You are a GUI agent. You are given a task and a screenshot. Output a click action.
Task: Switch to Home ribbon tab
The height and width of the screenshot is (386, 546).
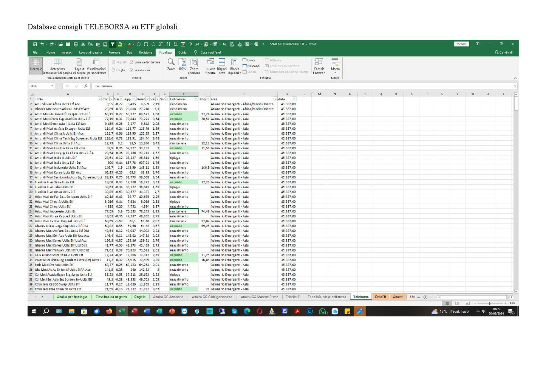tap(51, 53)
